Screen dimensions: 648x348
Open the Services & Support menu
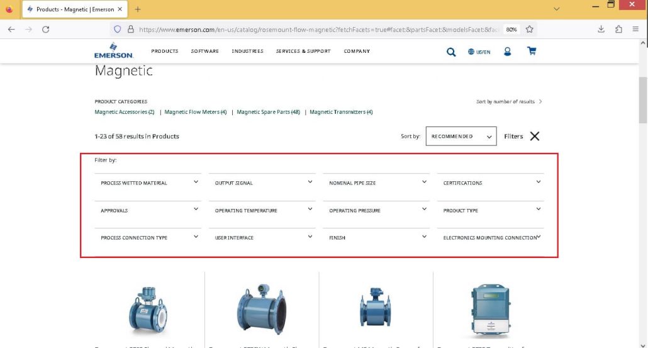303,51
